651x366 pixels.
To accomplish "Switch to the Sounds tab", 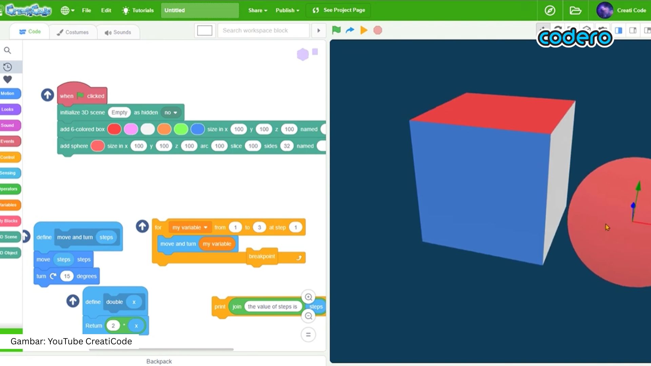I will point(118,32).
